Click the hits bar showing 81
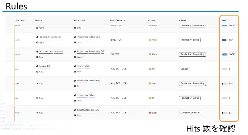 coord(224,113)
